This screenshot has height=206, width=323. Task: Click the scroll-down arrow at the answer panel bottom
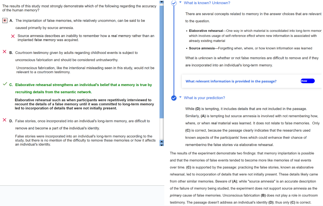coord(161,145)
